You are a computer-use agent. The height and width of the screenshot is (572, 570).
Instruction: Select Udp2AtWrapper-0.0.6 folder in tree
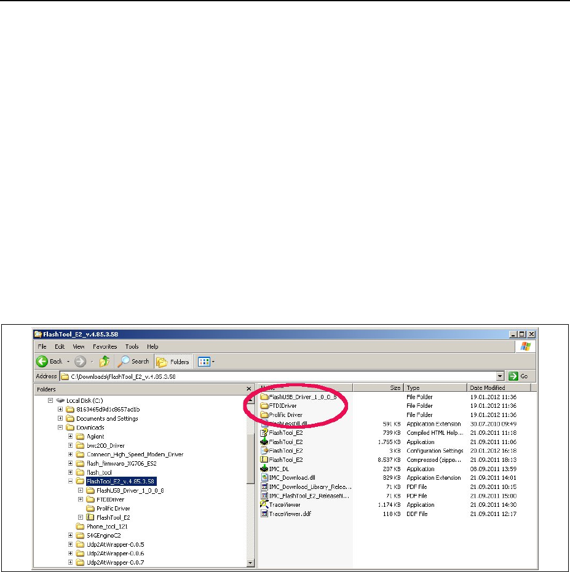pos(115,554)
